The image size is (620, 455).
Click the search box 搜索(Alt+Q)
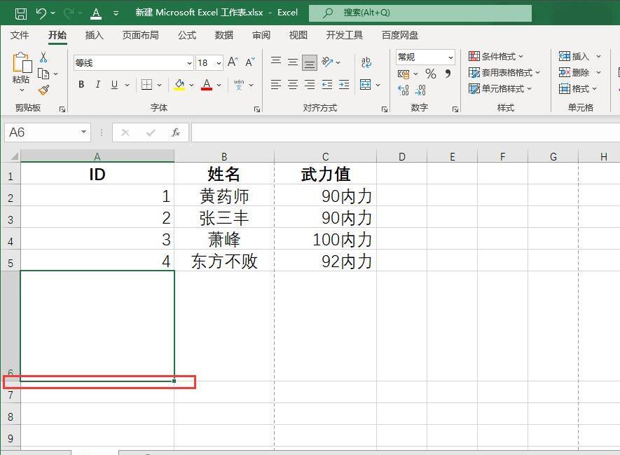point(420,13)
